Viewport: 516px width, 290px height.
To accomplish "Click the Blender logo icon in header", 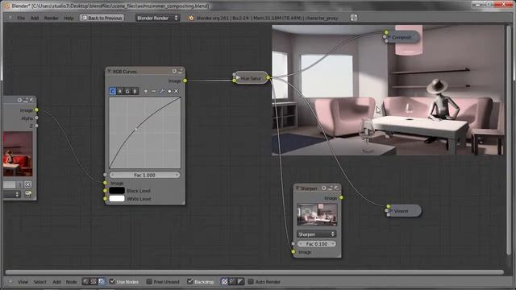I will 191,18.
